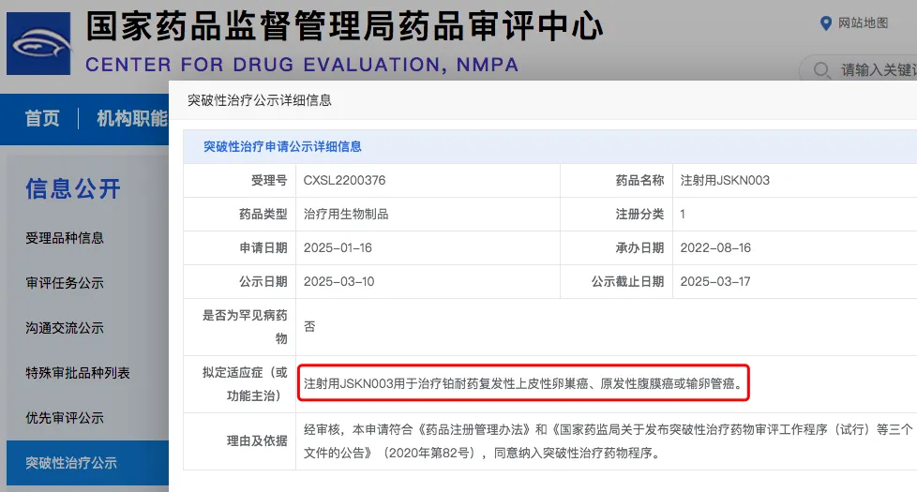Click the drug name 注射用JSKN003

725,181
